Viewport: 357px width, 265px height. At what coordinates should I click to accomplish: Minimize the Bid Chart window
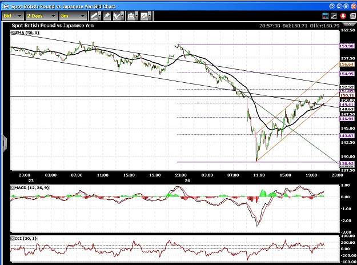339,6
